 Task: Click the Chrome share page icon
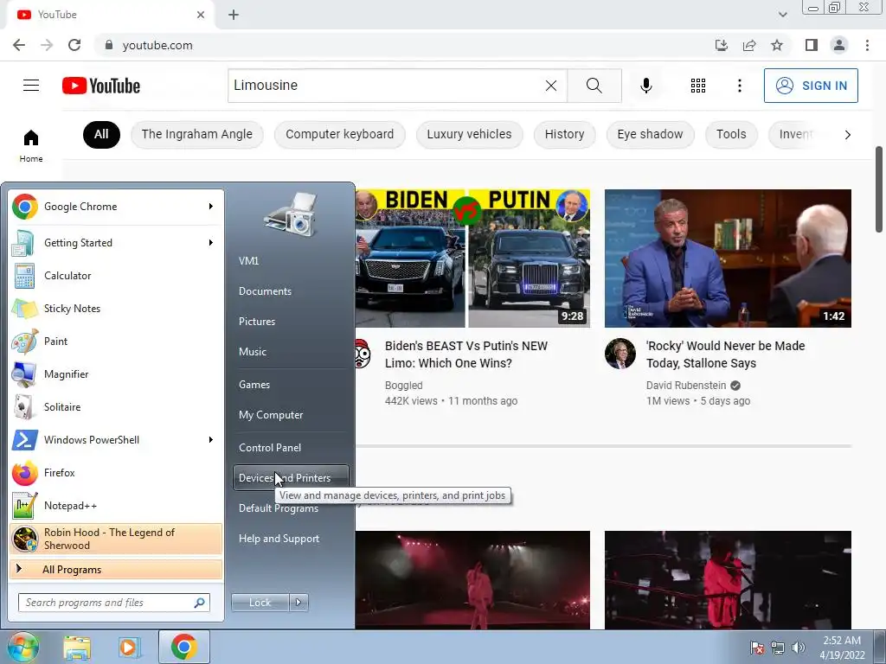[749, 45]
